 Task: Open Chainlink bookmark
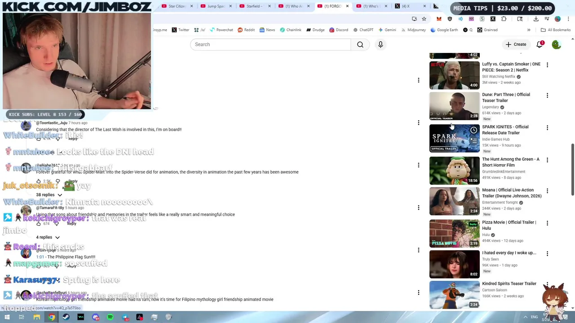pos(290,30)
